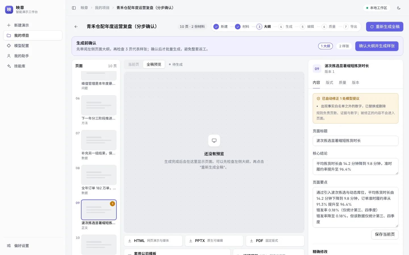Click the 本地工作区 status chip

point(377,8)
